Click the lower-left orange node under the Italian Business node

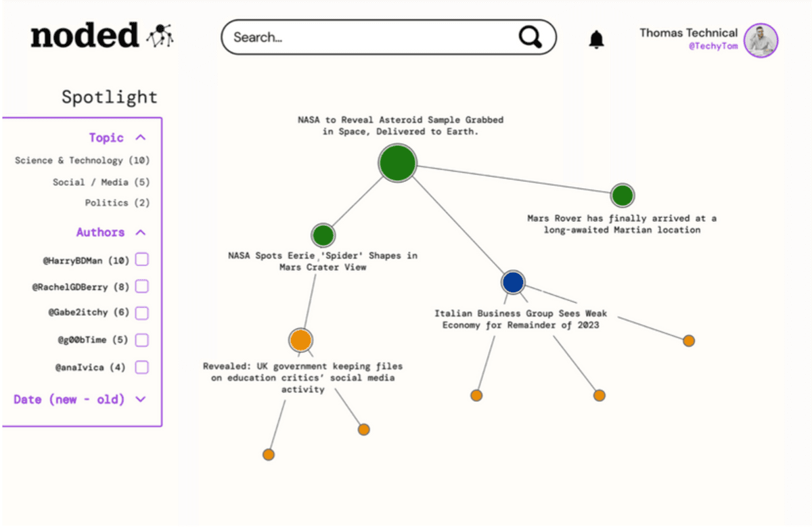tap(476, 396)
